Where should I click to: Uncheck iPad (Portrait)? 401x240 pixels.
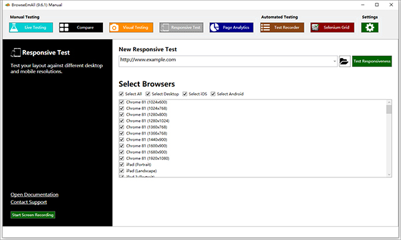tap(122, 165)
